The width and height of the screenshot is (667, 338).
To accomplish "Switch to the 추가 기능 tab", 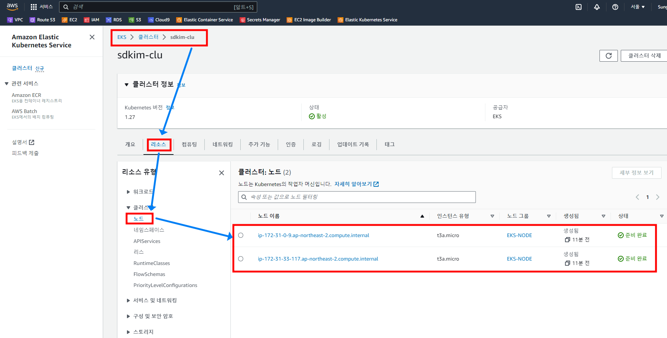I will [x=259, y=145].
